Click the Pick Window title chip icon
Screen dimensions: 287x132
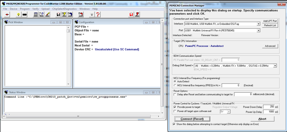[x=6, y=22]
